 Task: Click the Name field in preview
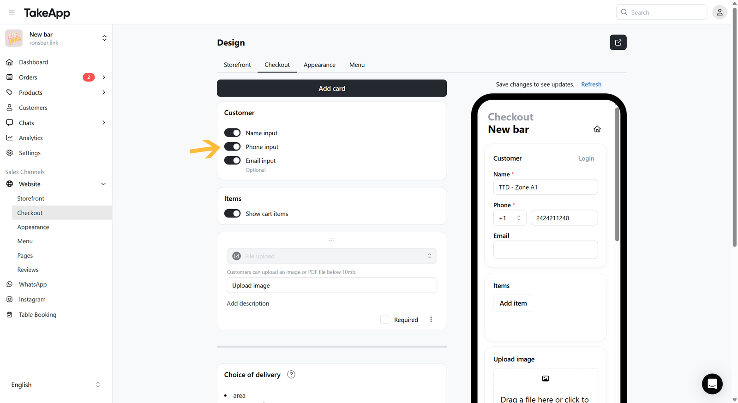pyautogui.click(x=546, y=187)
